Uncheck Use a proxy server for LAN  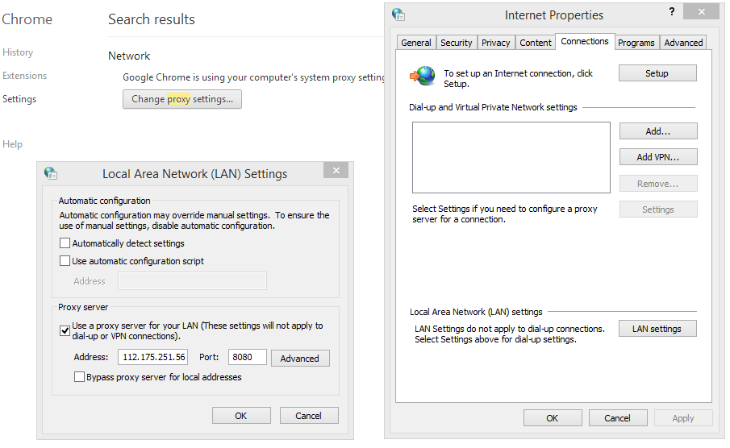(x=65, y=329)
